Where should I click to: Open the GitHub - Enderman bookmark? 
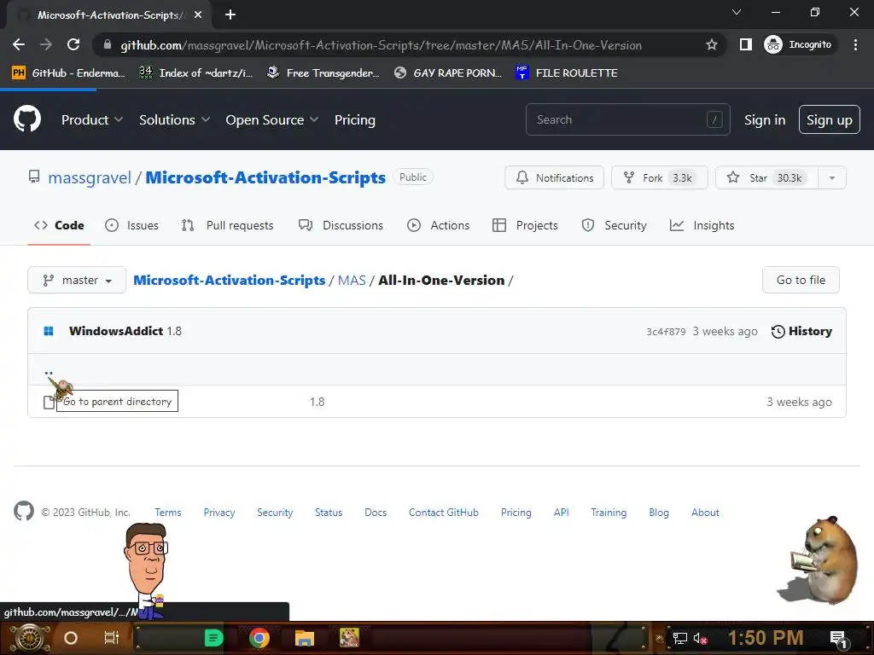68,73
